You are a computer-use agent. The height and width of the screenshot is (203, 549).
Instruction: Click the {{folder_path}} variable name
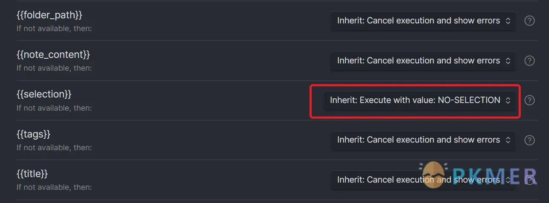click(x=49, y=15)
